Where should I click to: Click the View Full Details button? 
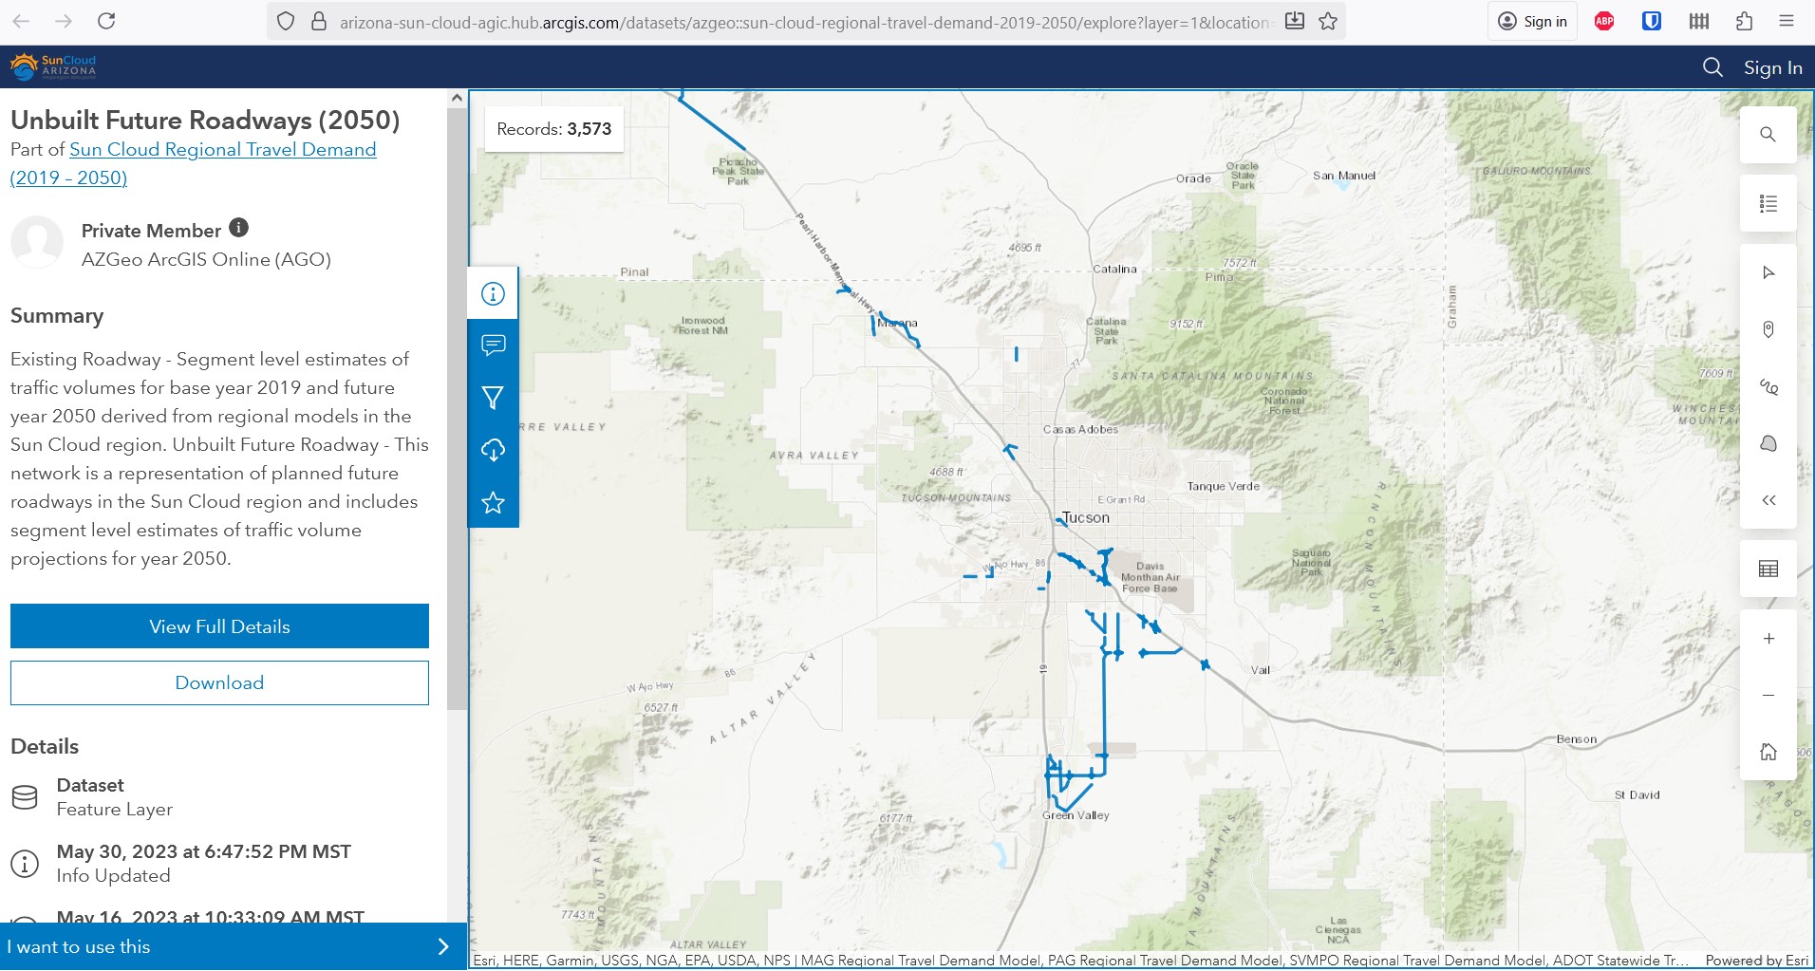(x=219, y=626)
